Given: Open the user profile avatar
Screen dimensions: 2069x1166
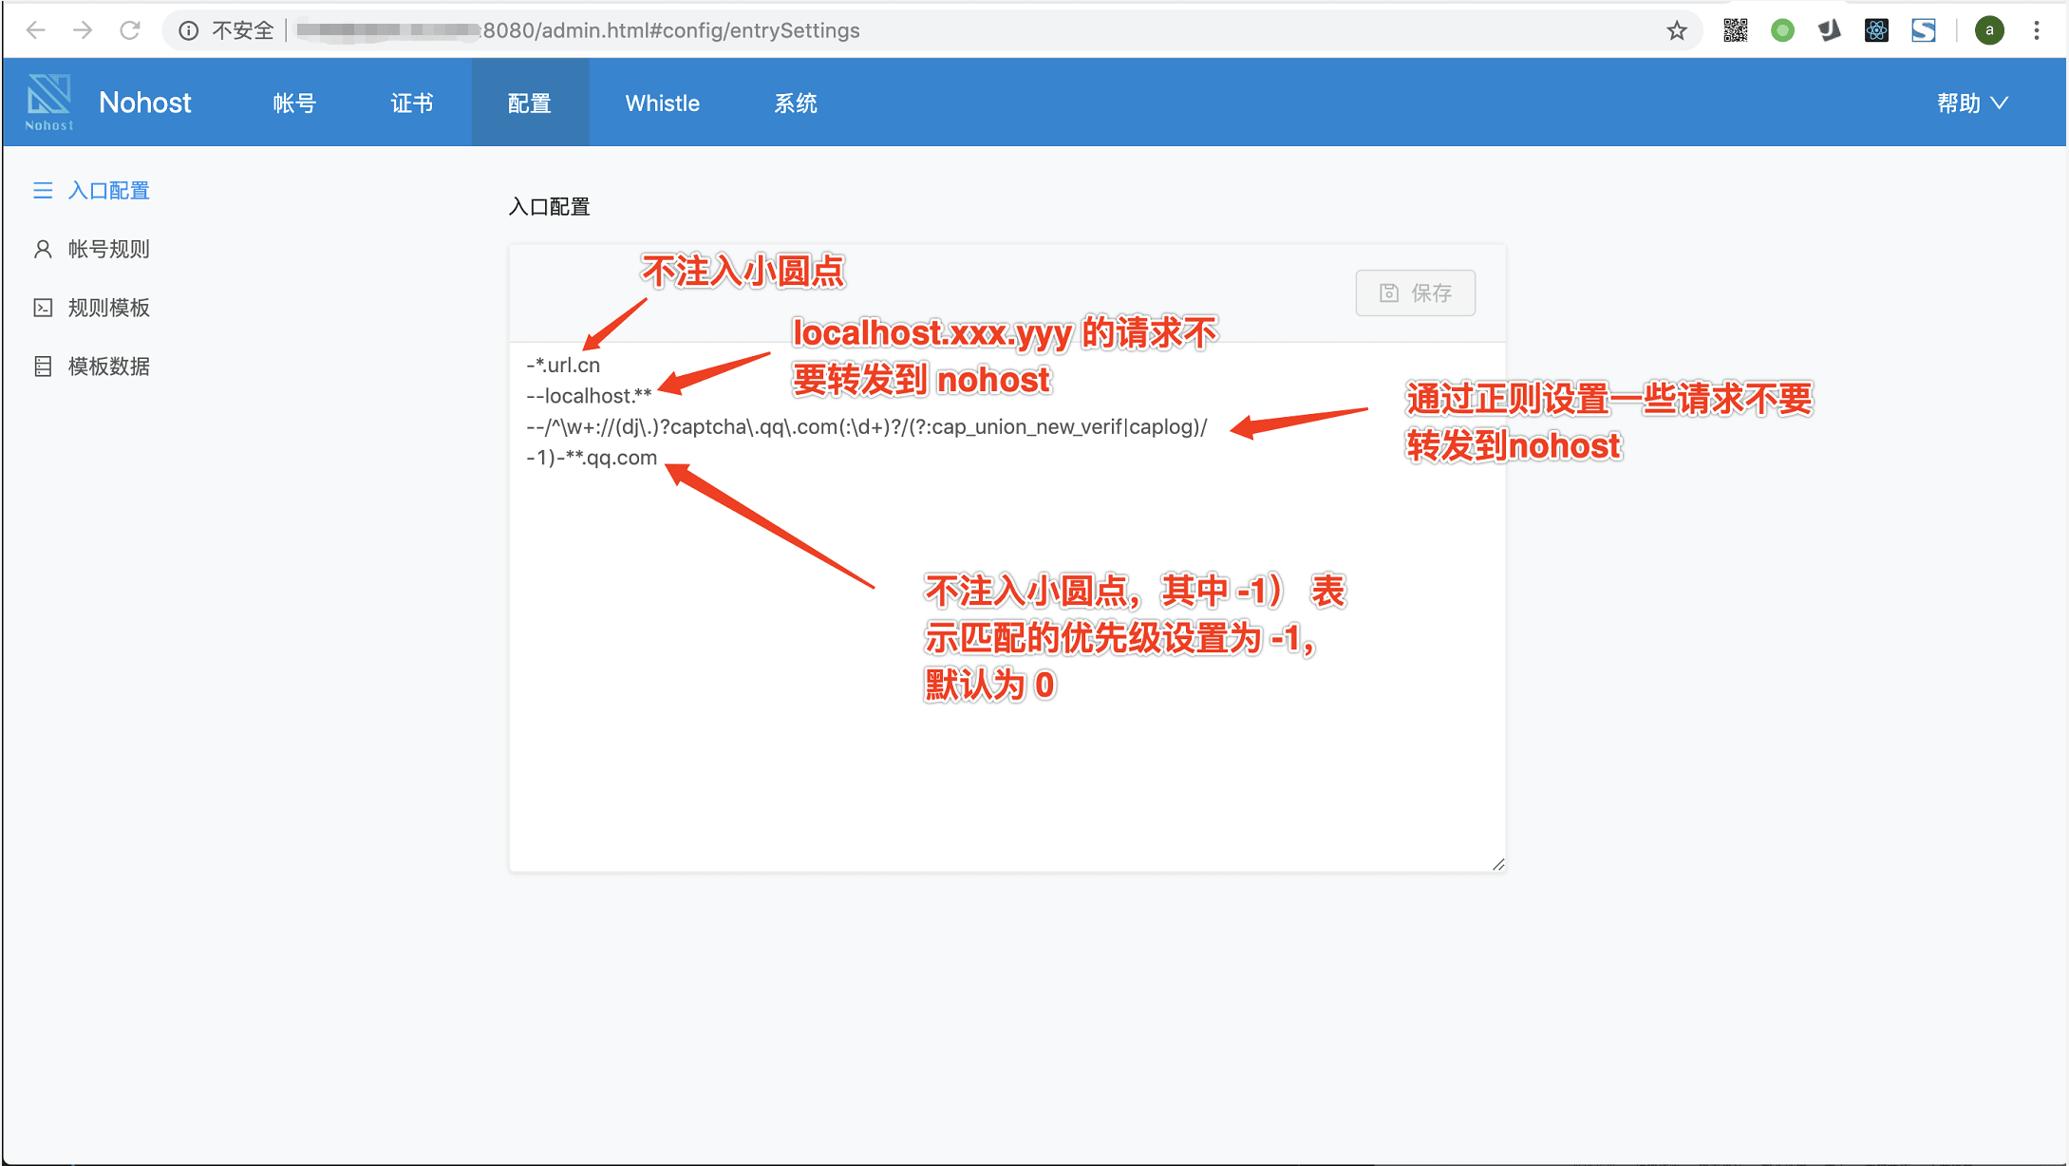Looking at the screenshot, I should [1989, 30].
